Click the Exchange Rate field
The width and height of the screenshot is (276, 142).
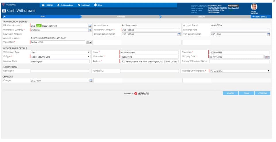240,30
